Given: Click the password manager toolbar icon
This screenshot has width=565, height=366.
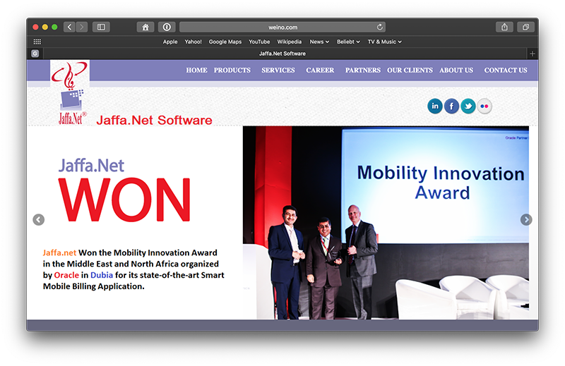Looking at the screenshot, I should click(x=167, y=27).
